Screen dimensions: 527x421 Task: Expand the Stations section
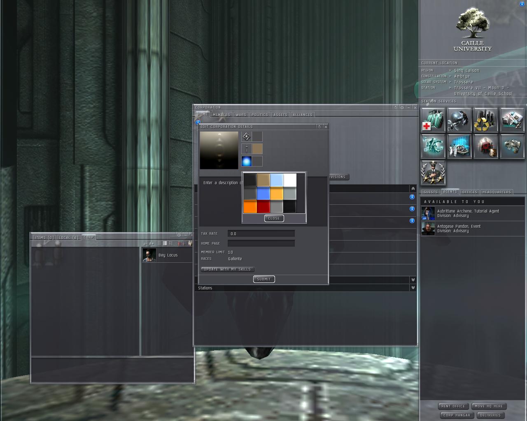tap(413, 288)
